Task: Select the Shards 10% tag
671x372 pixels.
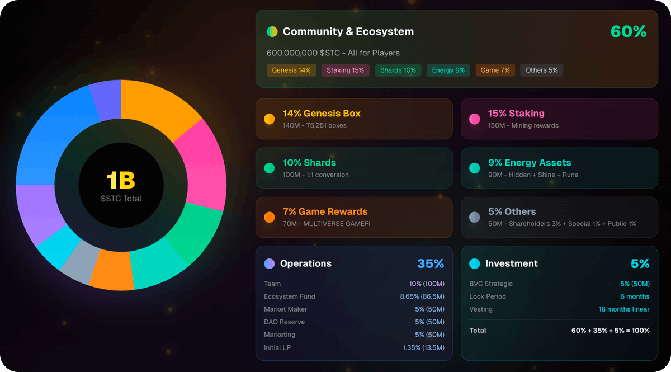Action: click(398, 70)
